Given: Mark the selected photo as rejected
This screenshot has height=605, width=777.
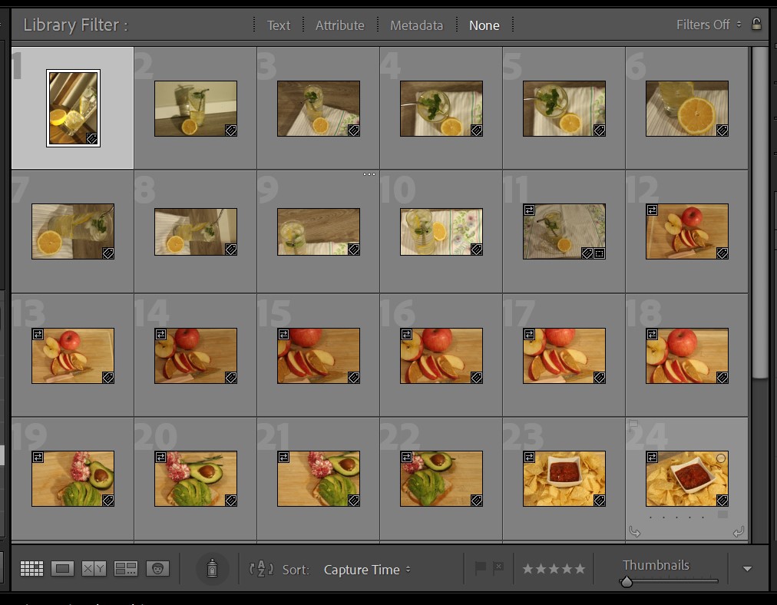Looking at the screenshot, I should click(x=498, y=568).
